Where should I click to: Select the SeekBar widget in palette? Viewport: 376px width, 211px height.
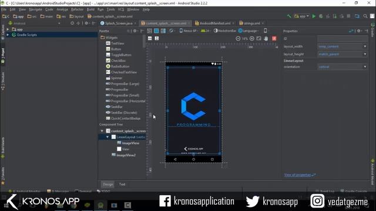tap(114, 107)
